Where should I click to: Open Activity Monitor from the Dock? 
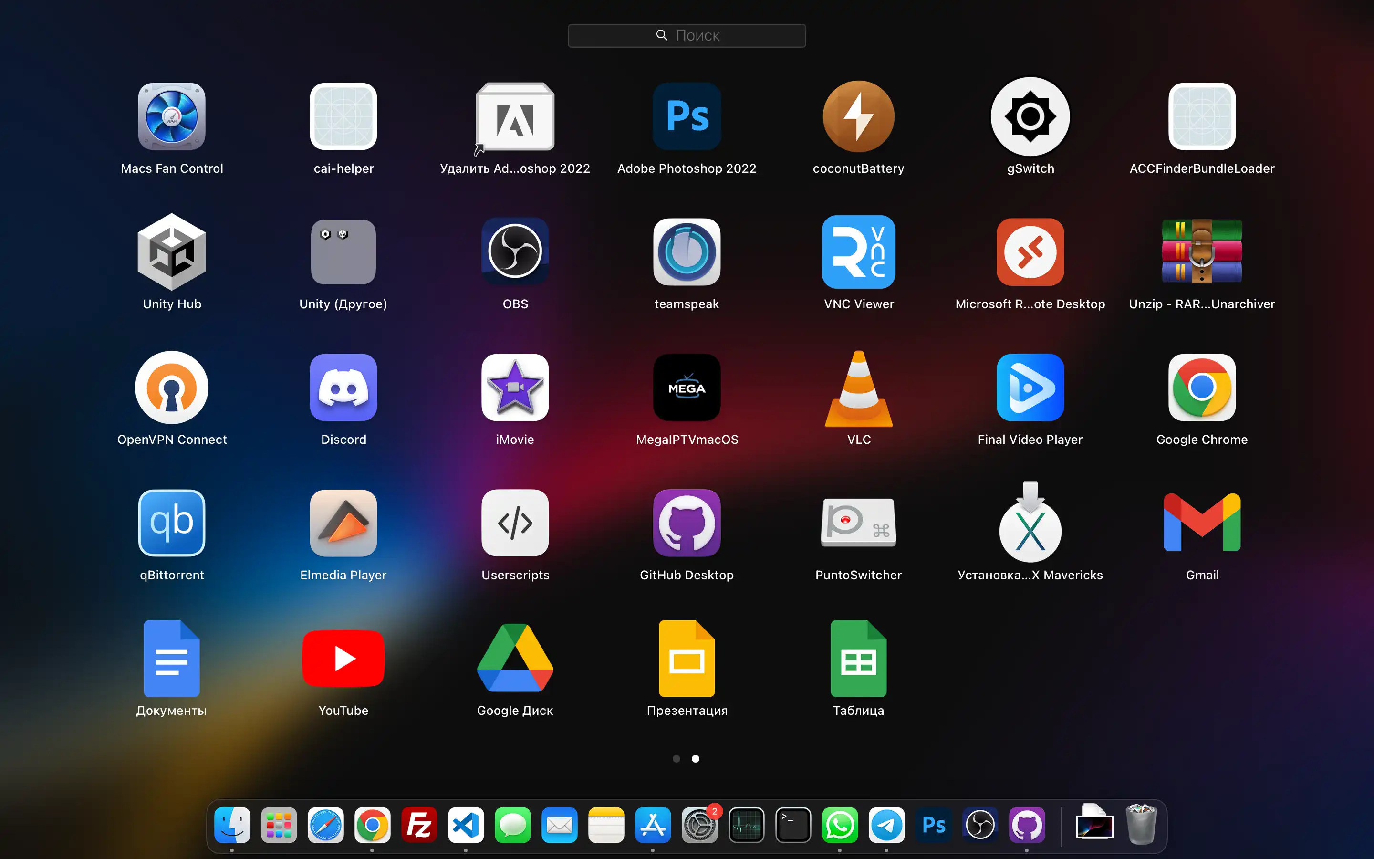747,825
